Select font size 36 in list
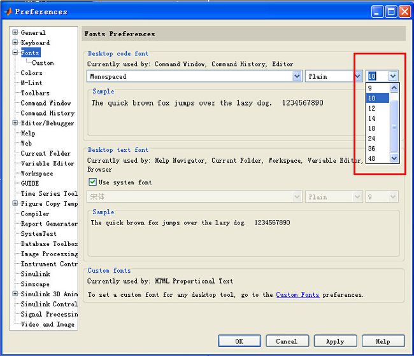The height and width of the screenshot is (356, 414). (x=378, y=148)
